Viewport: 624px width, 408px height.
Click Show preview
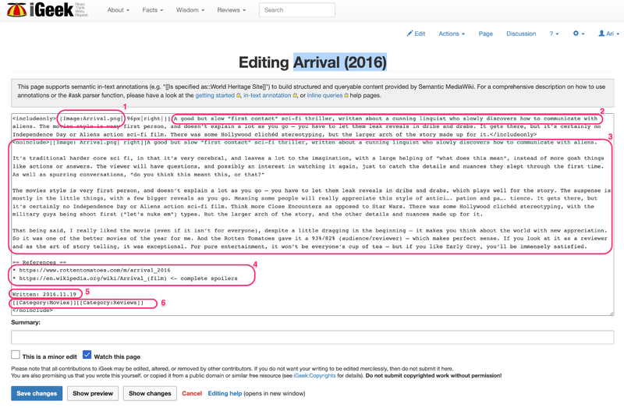[93, 393]
